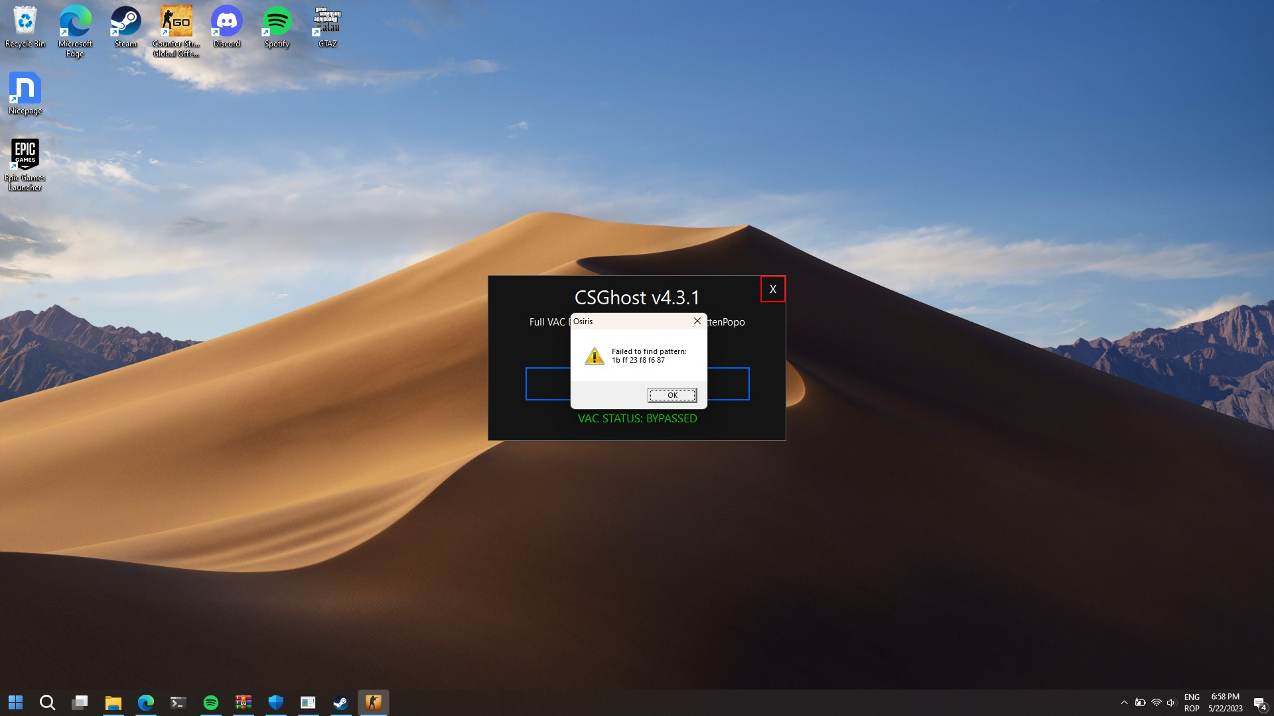Launch CS:GO from the desktop shortcut
Viewport: 1274px width, 716px height.
[x=176, y=20]
